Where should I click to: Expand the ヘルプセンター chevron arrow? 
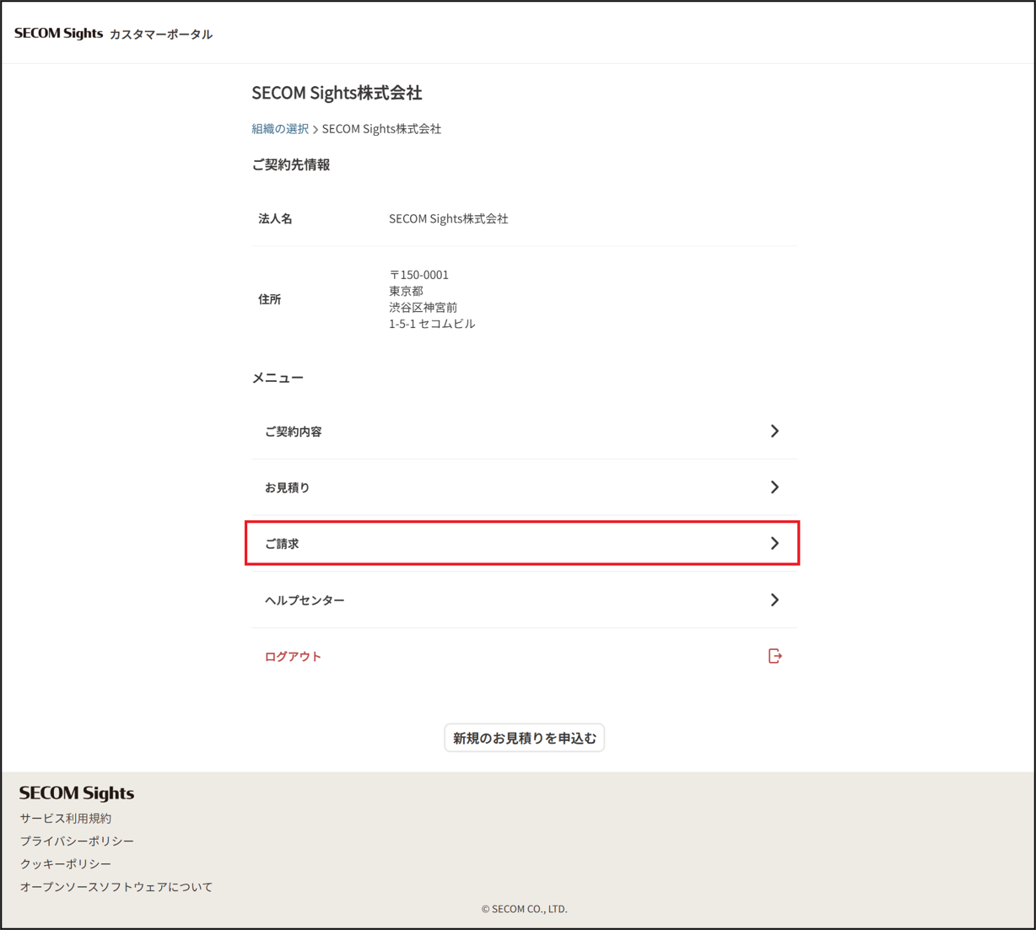[774, 600]
